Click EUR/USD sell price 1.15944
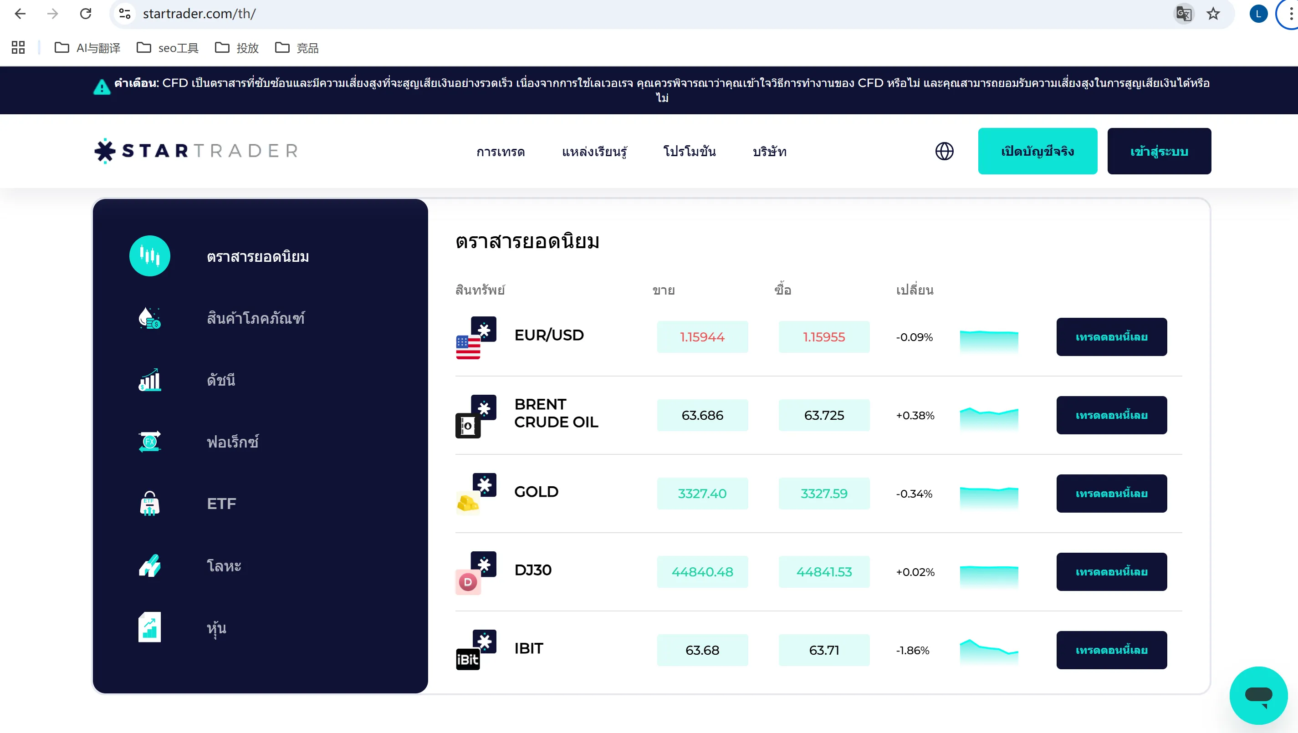Screen dimensions: 1298x733 702,337
